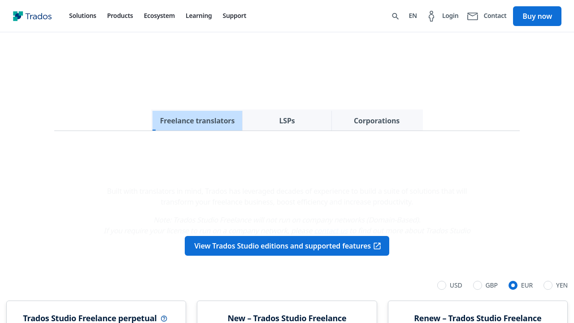The width and height of the screenshot is (574, 323).
Task: Open the search magnifier icon
Action: pos(395,16)
